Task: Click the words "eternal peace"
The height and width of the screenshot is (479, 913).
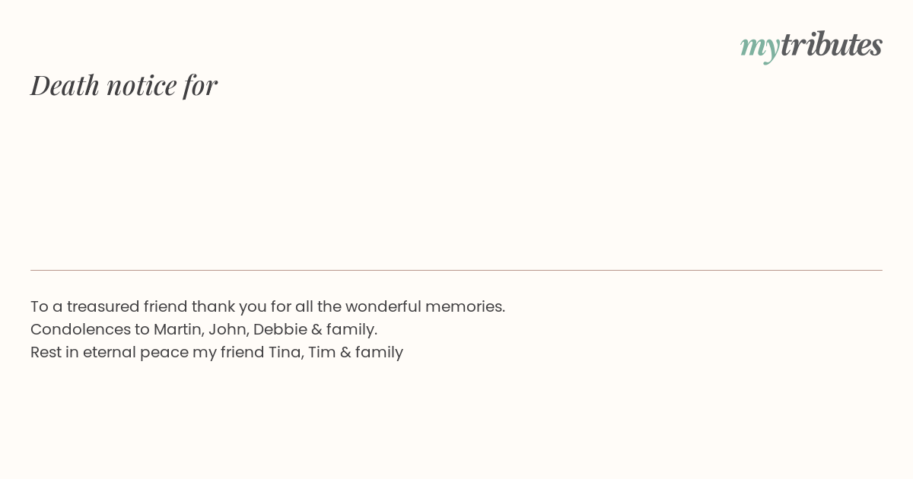Action: (135, 353)
